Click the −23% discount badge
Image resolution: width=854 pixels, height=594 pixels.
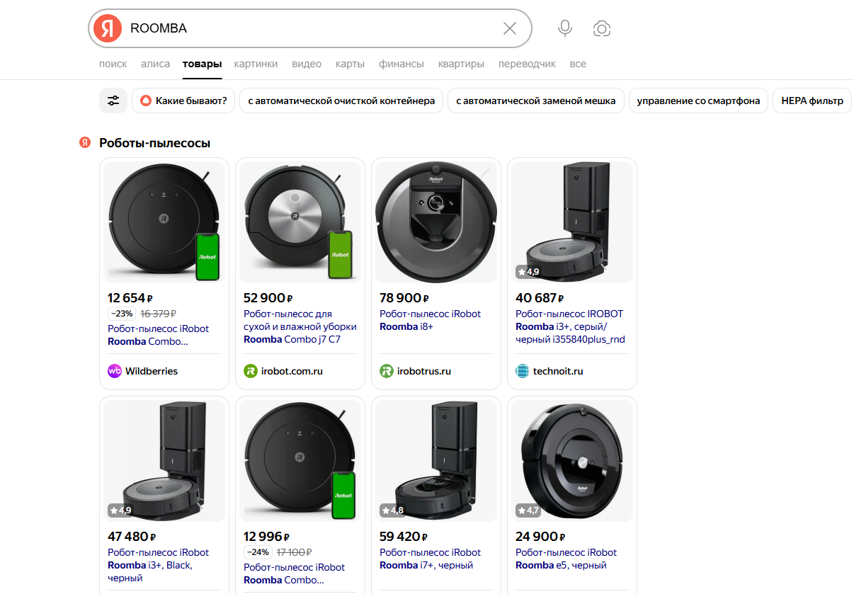click(122, 314)
